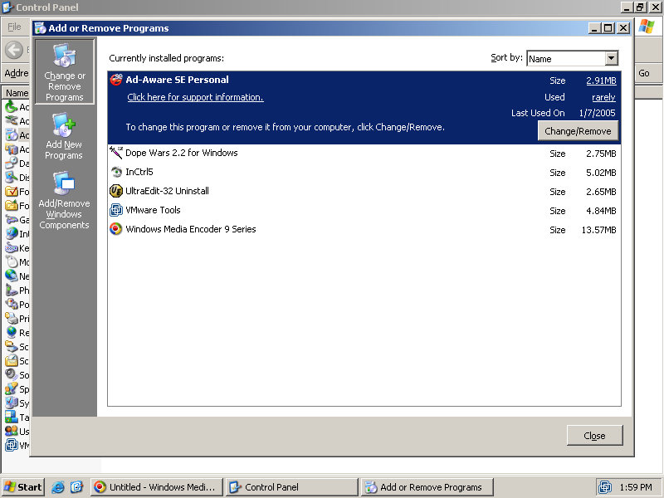Click the '2.75MB' size value

[x=601, y=154]
